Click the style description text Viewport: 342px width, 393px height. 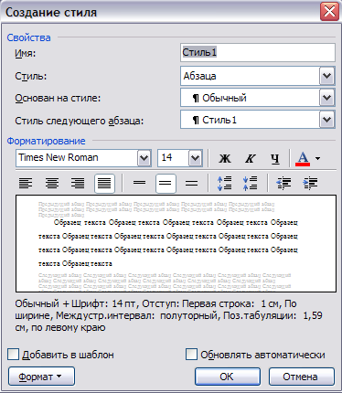coord(168,315)
